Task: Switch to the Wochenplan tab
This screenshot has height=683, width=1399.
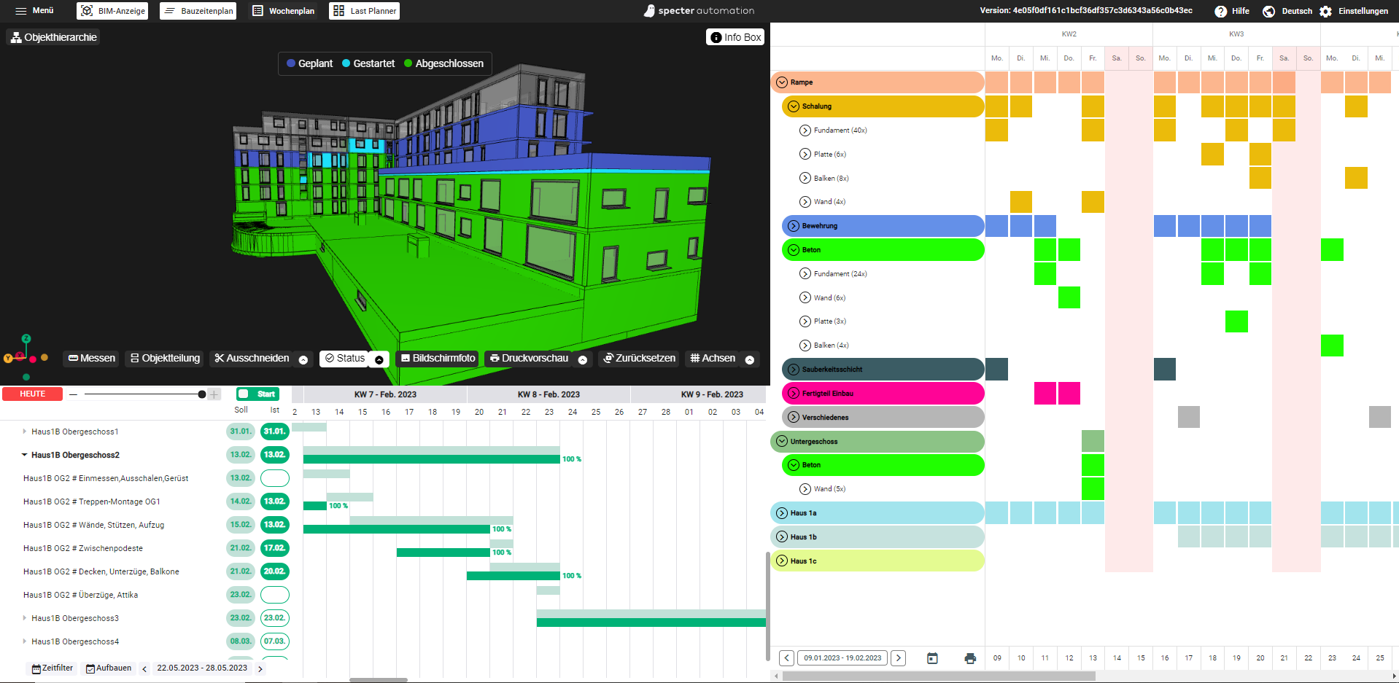Action: (283, 11)
